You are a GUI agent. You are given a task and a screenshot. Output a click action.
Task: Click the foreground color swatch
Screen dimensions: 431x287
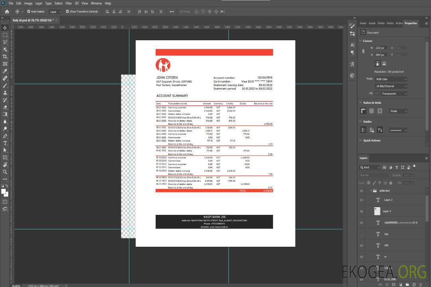point(3,191)
